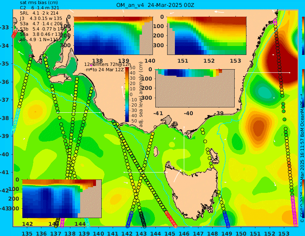Select the S3b satellite statistics row

43,29
